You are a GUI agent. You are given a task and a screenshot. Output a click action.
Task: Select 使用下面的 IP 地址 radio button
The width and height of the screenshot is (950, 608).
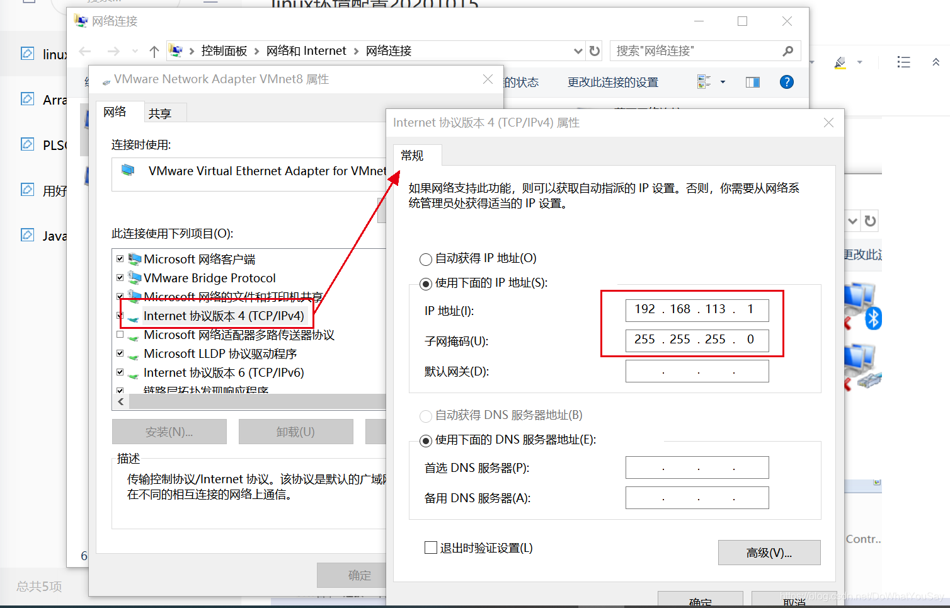(426, 284)
